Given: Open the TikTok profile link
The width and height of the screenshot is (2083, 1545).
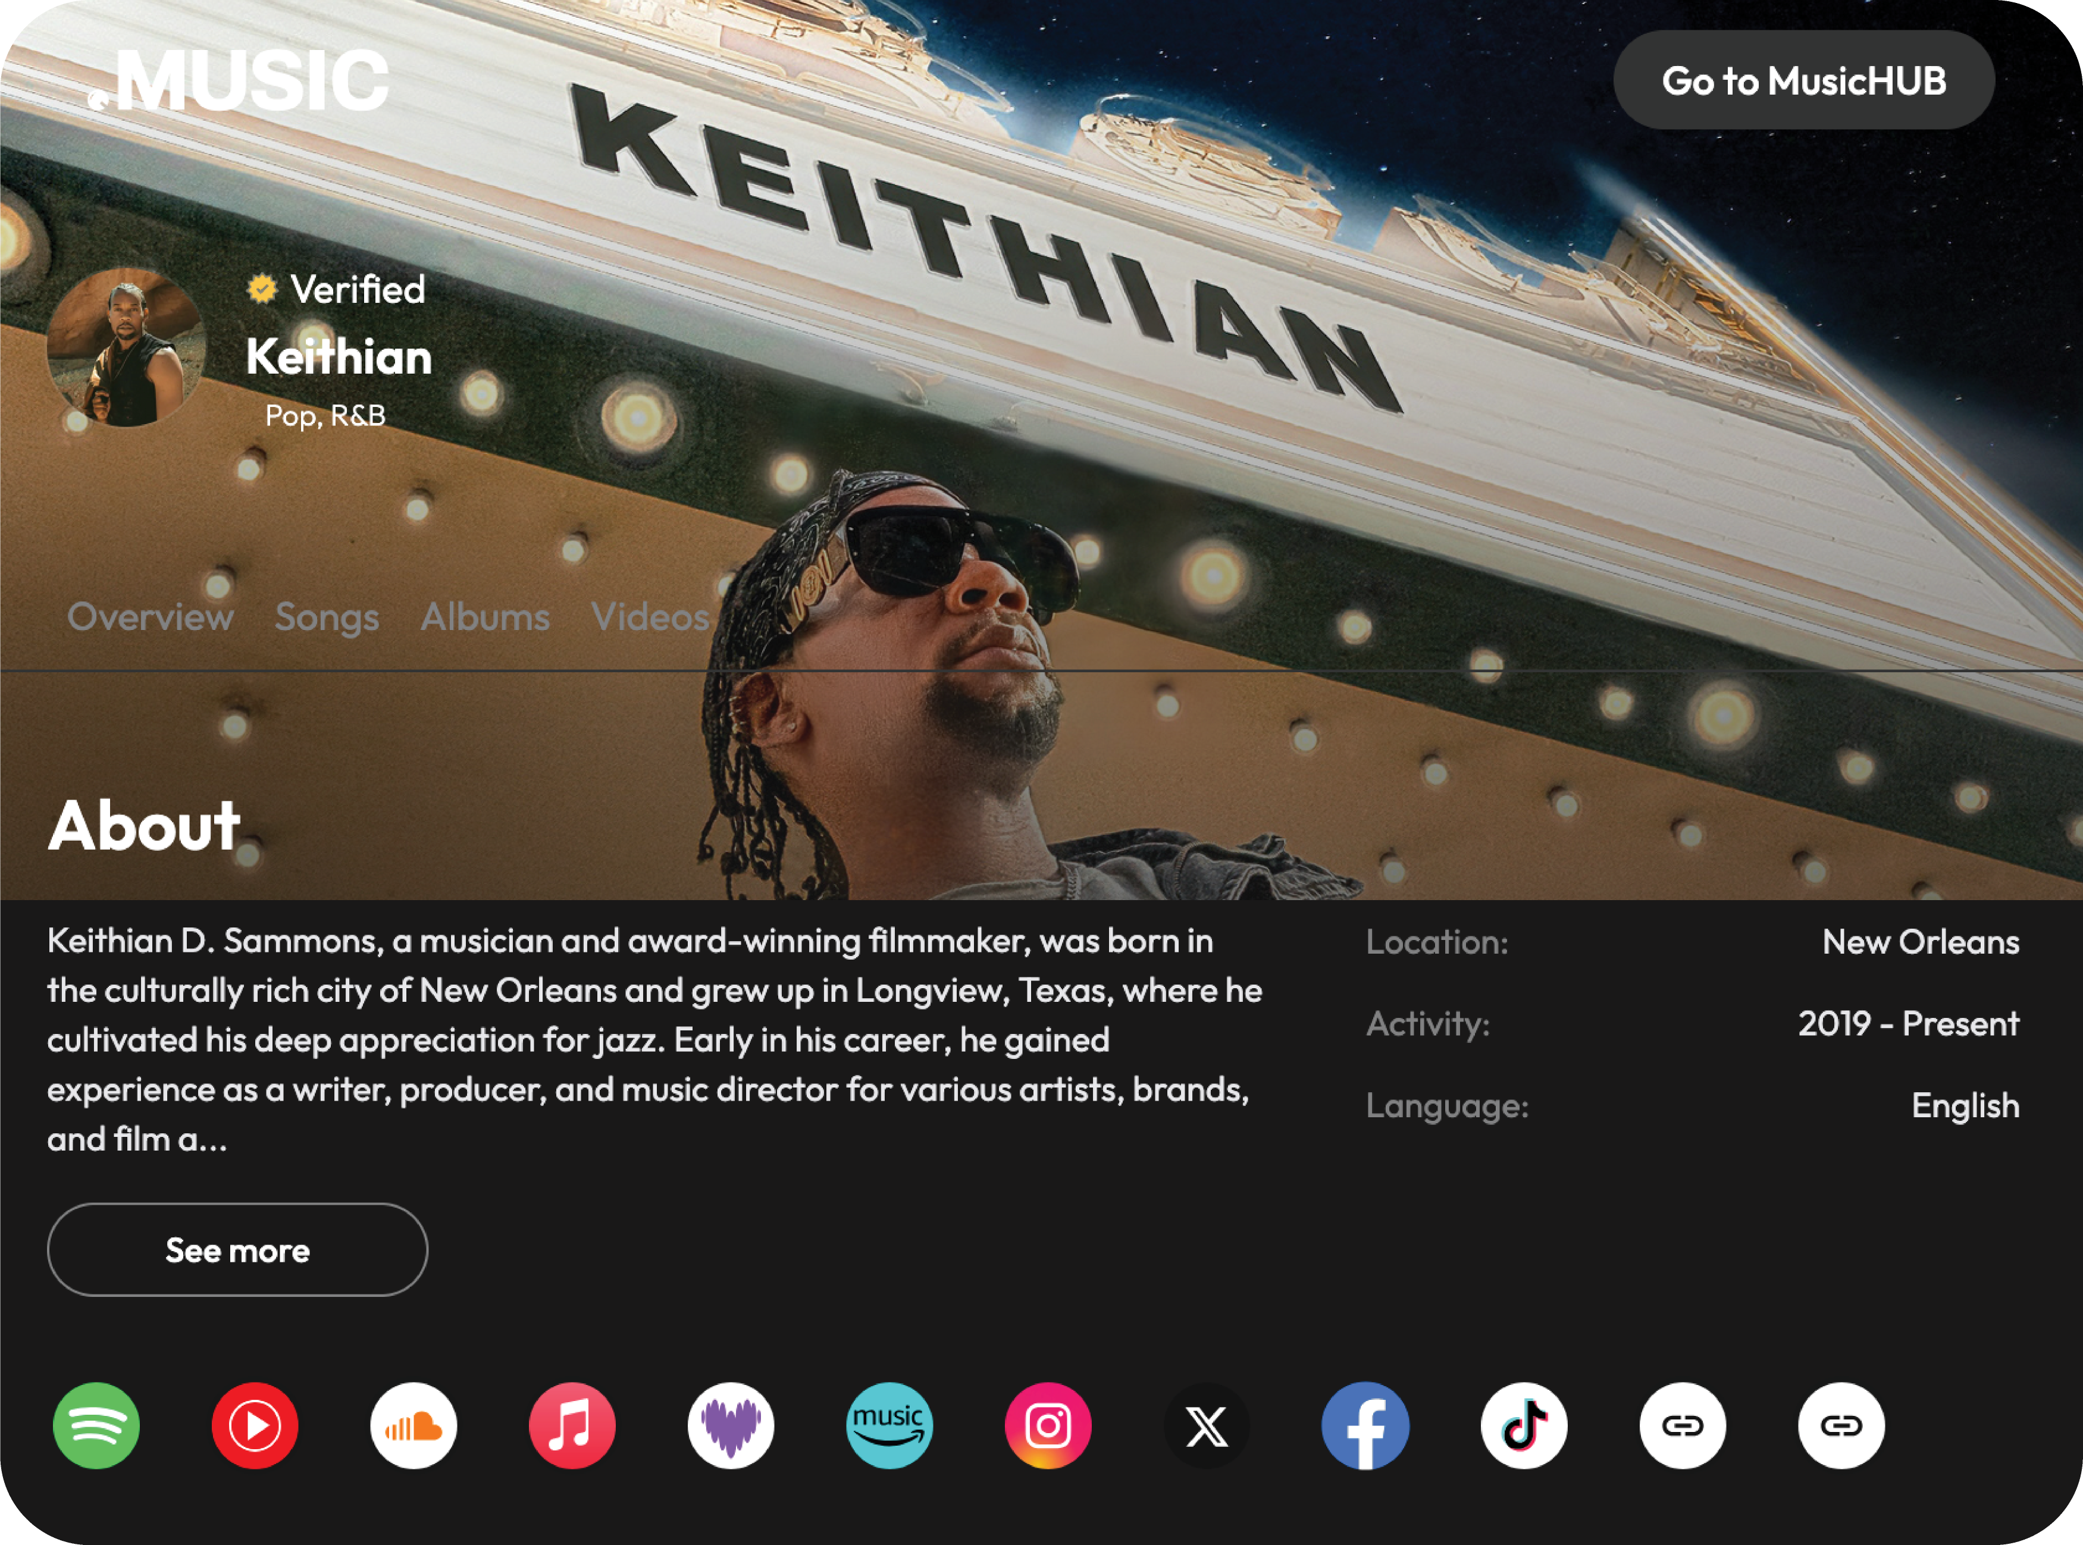Looking at the screenshot, I should click(1524, 1426).
